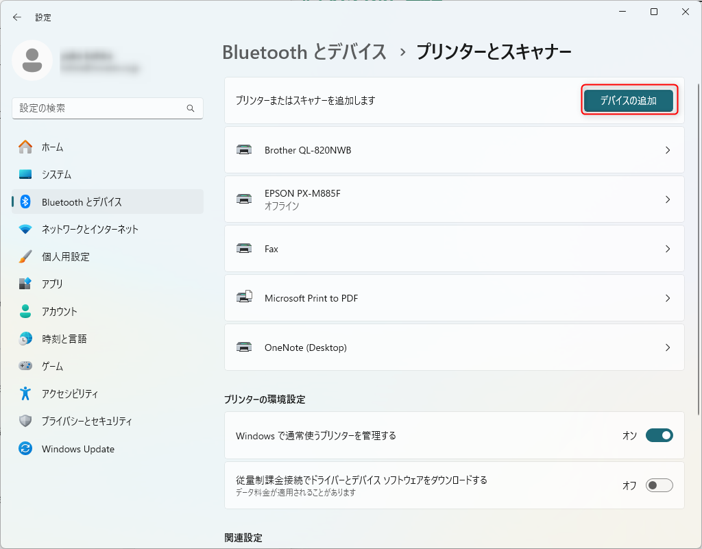Click the Microsoft Print to PDF icon
Image resolution: width=702 pixels, height=549 pixels.
[245, 297]
